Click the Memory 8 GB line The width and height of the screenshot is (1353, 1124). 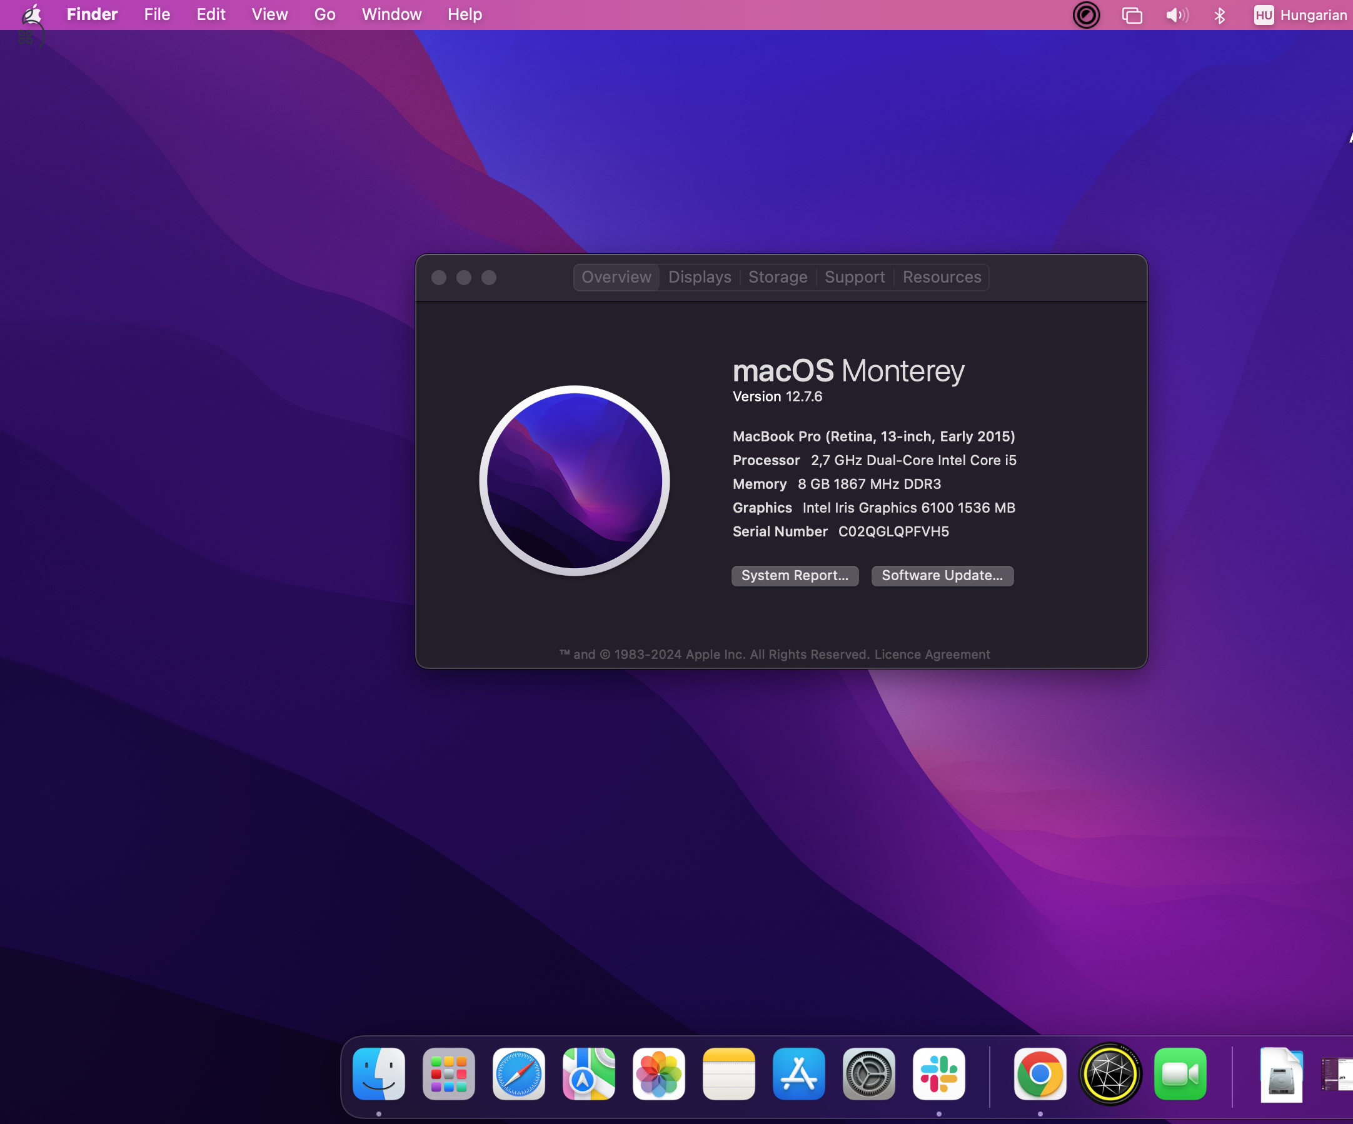pyautogui.click(x=837, y=484)
